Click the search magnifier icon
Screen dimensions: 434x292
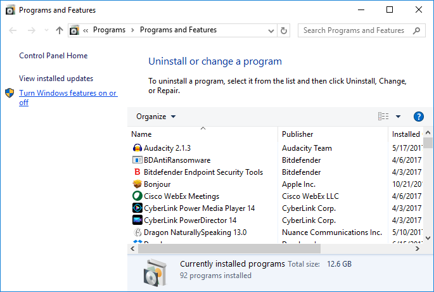[416, 30]
